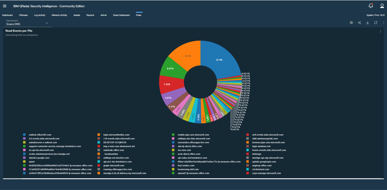Click the download dashboard icon
Screen dimensions: 387x190
367,23
